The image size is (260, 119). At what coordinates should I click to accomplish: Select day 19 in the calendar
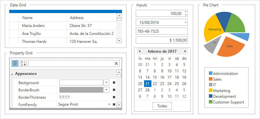[x=184, y=77]
